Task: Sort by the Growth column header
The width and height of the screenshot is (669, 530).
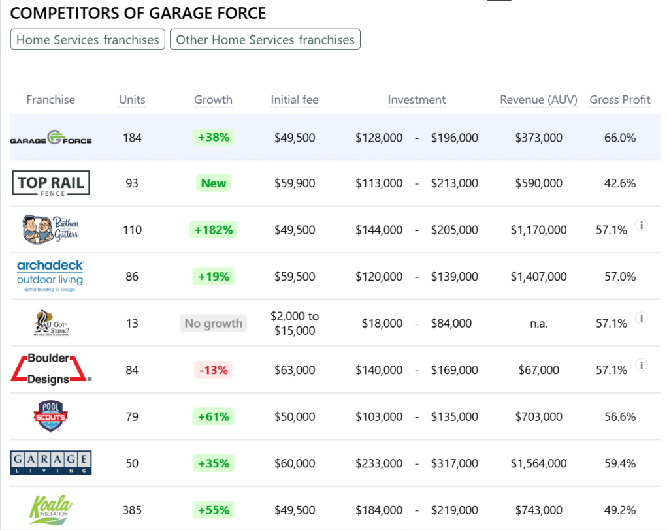Action: coord(213,100)
